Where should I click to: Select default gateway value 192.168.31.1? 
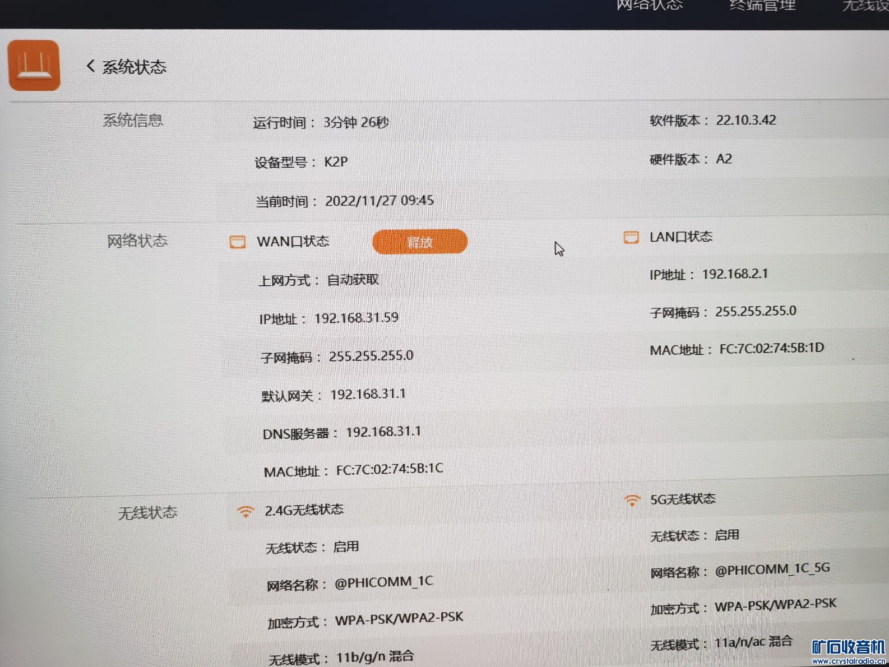click(x=368, y=394)
